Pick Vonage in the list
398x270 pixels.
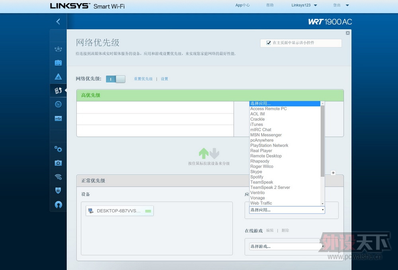285,198
